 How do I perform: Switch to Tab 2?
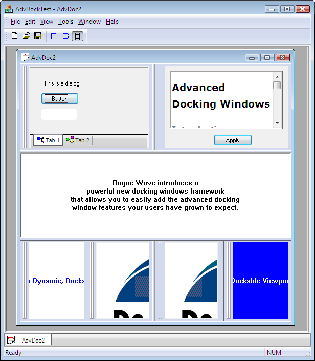coord(78,140)
